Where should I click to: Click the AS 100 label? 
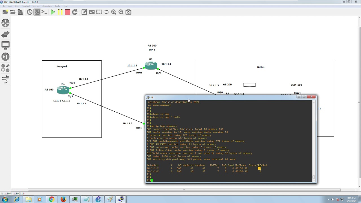[x=49, y=90]
